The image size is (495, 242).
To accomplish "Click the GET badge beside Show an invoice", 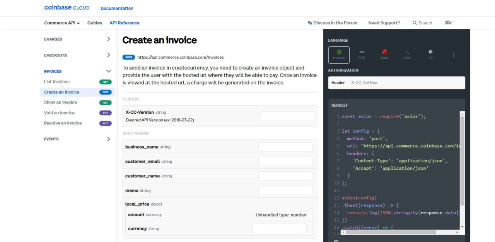I will (x=105, y=102).
